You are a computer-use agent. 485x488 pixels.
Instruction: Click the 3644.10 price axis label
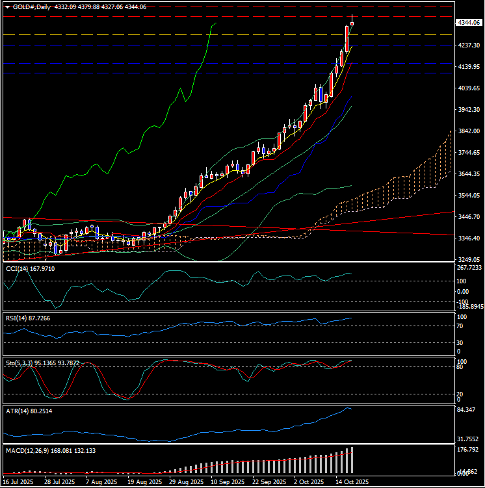468,174
